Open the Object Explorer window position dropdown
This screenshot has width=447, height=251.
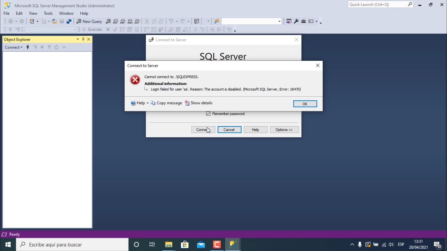pyautogui.click(x=78, y=39)
